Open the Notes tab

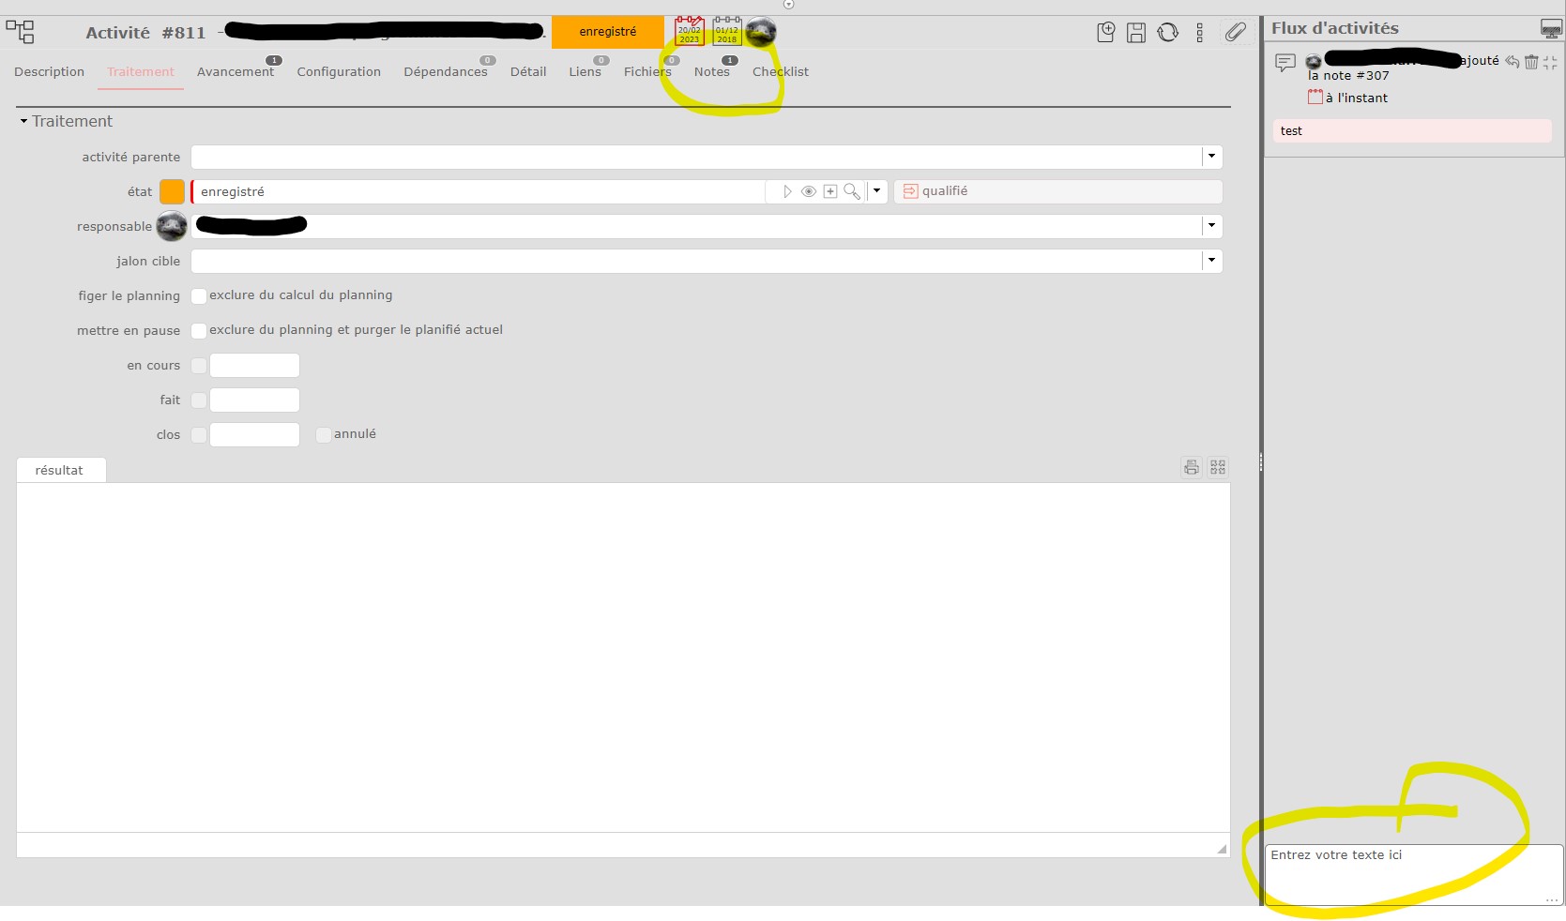712,72
